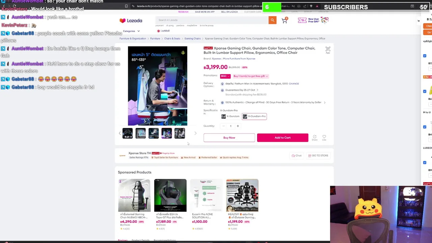Open sponsored Eucerin Pro ACNE product image
This screenshot has width=432, height=243.
[206, 195]
